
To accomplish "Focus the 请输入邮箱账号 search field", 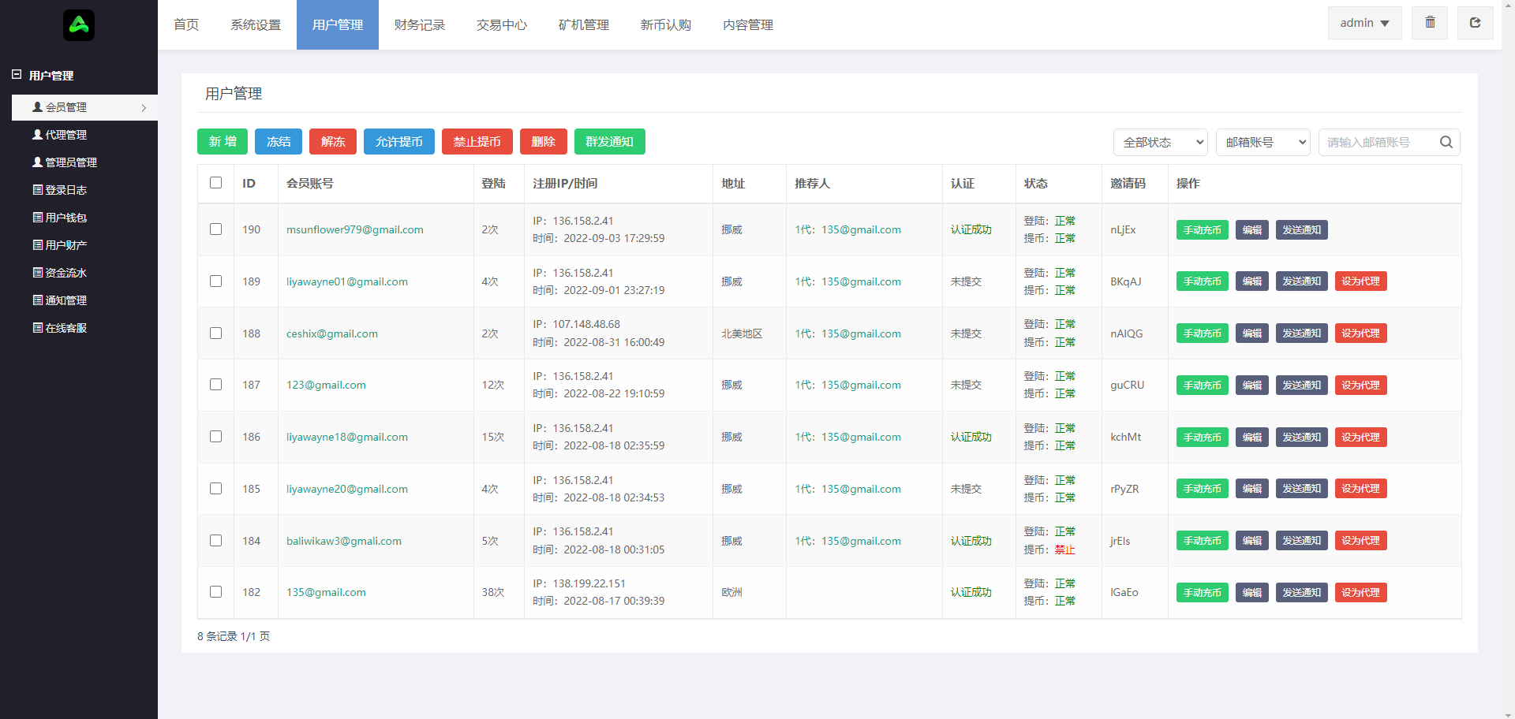I will (1377, 143).
